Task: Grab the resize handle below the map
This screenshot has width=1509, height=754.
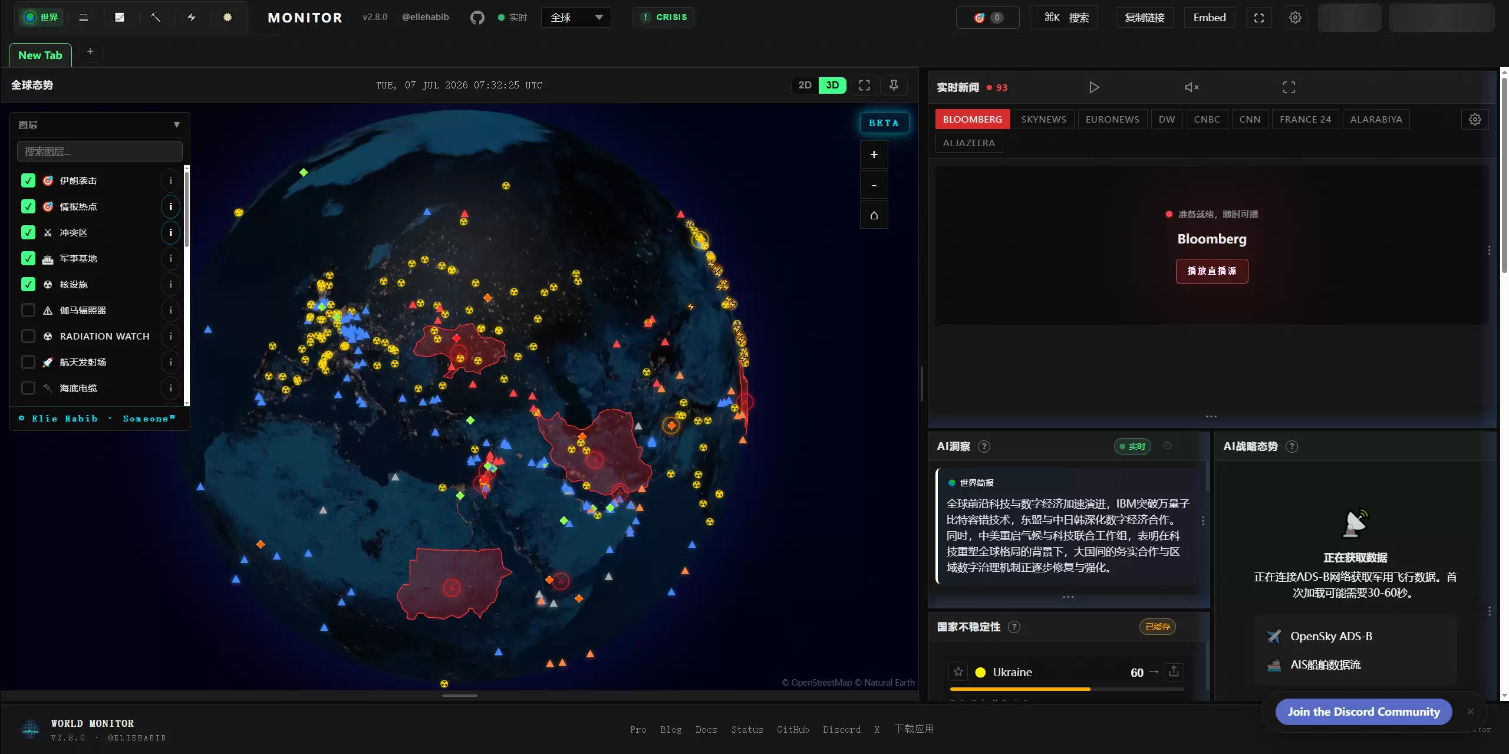Action: coord(460,696)
